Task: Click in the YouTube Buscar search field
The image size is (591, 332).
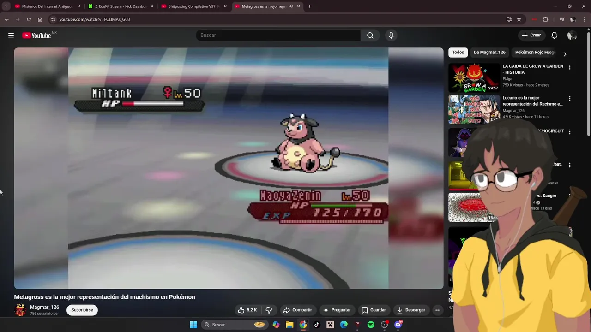Action: pos(278,36)
